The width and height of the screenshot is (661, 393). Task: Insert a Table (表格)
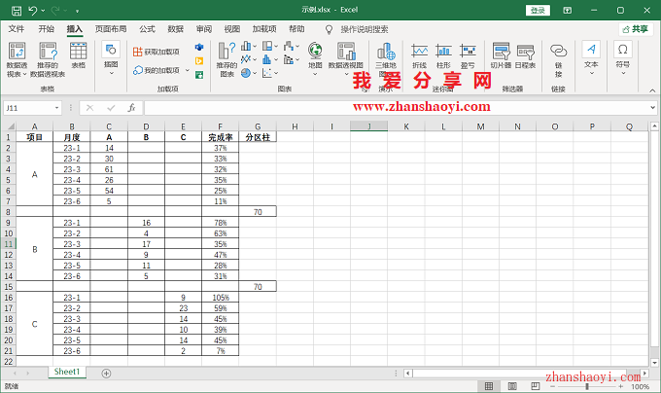[x=79, y=55]
